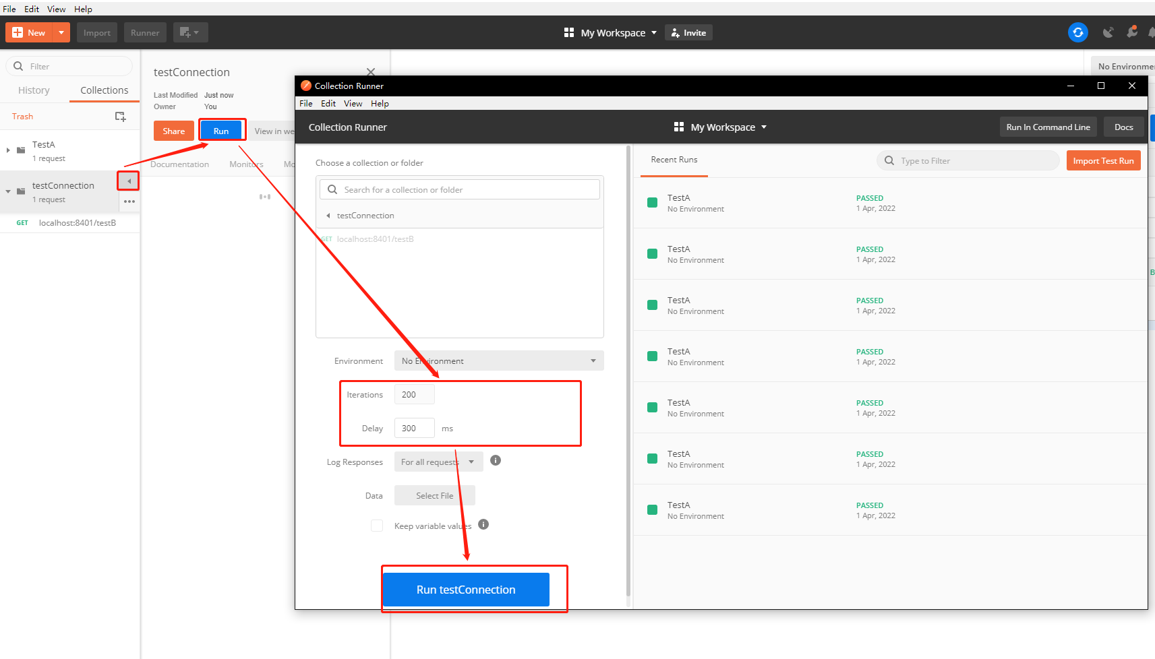The width and height of the screenshot is (1155, 659).
Task: Open the wrench settings icon
Action: (x=1132, y=32)
